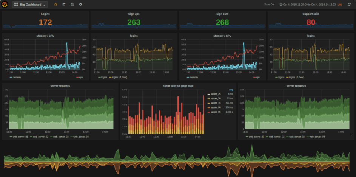
Task: Open Memory / CPU panel menu under Sign outs
Action: (x=222, y=36)
